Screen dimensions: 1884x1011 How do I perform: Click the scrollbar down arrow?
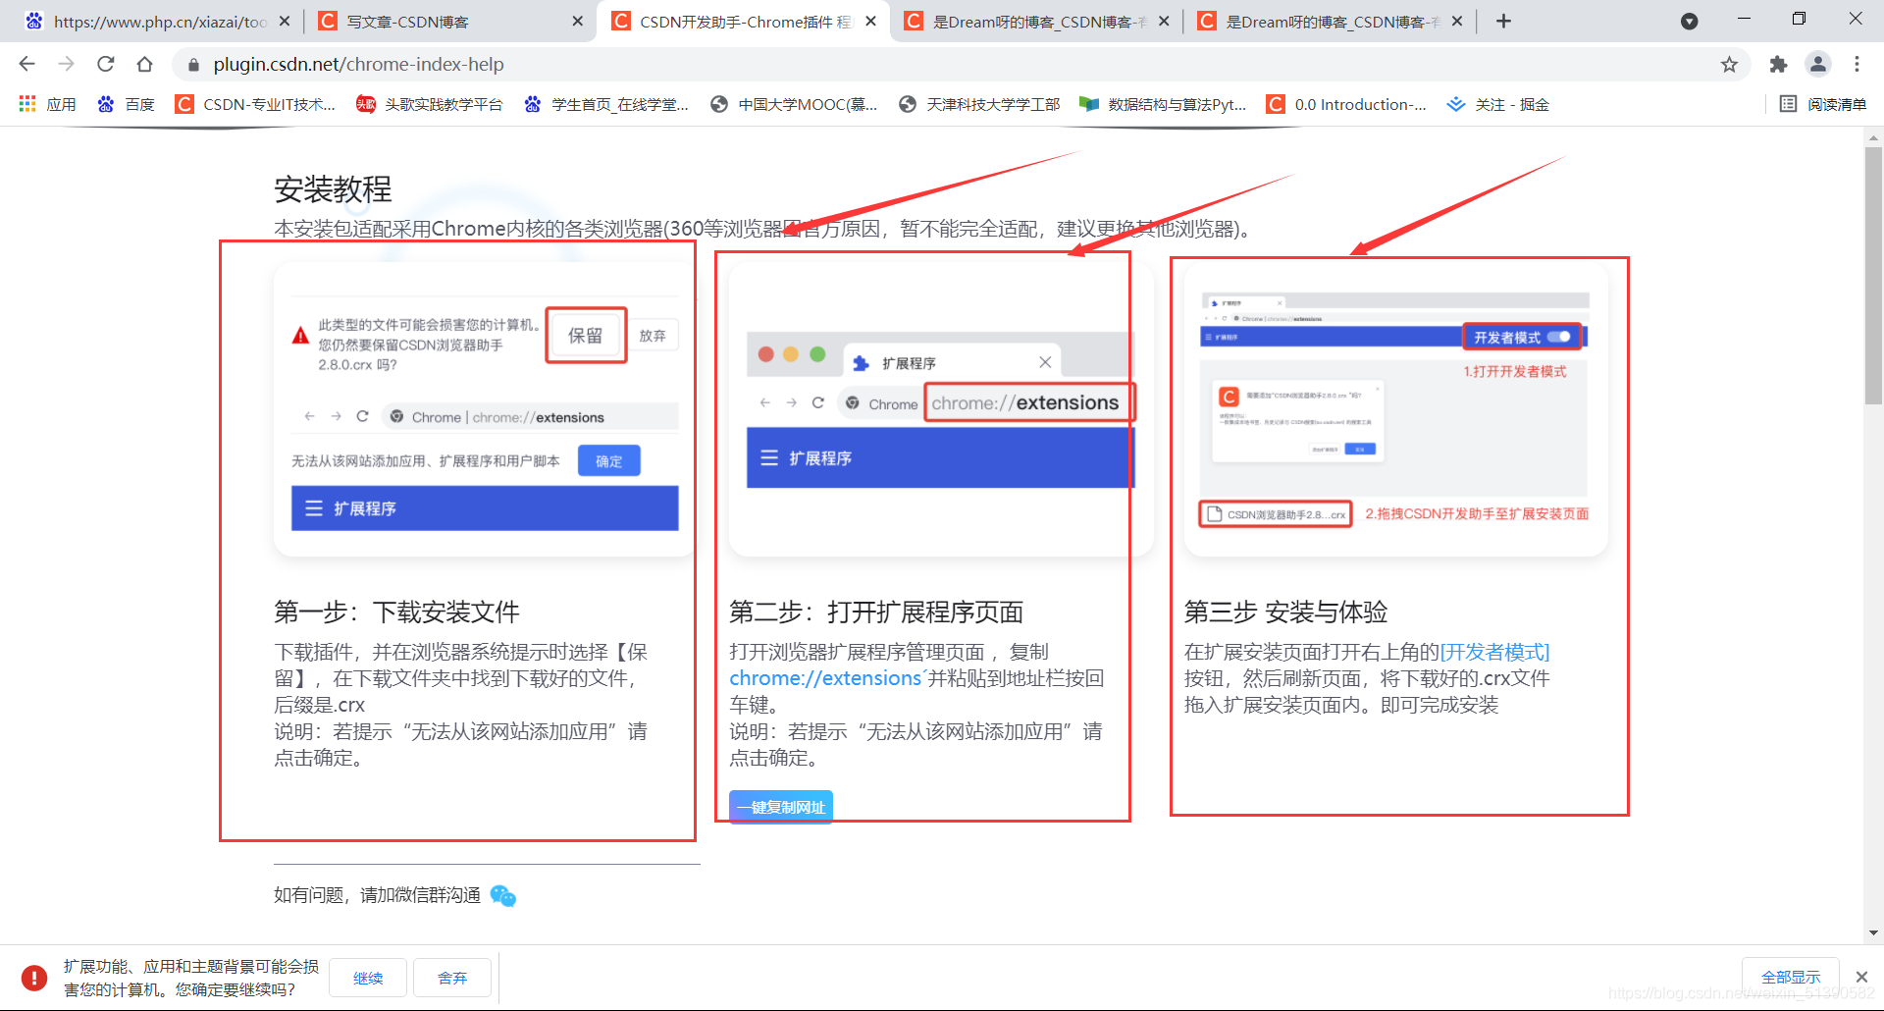[1873, 932]
